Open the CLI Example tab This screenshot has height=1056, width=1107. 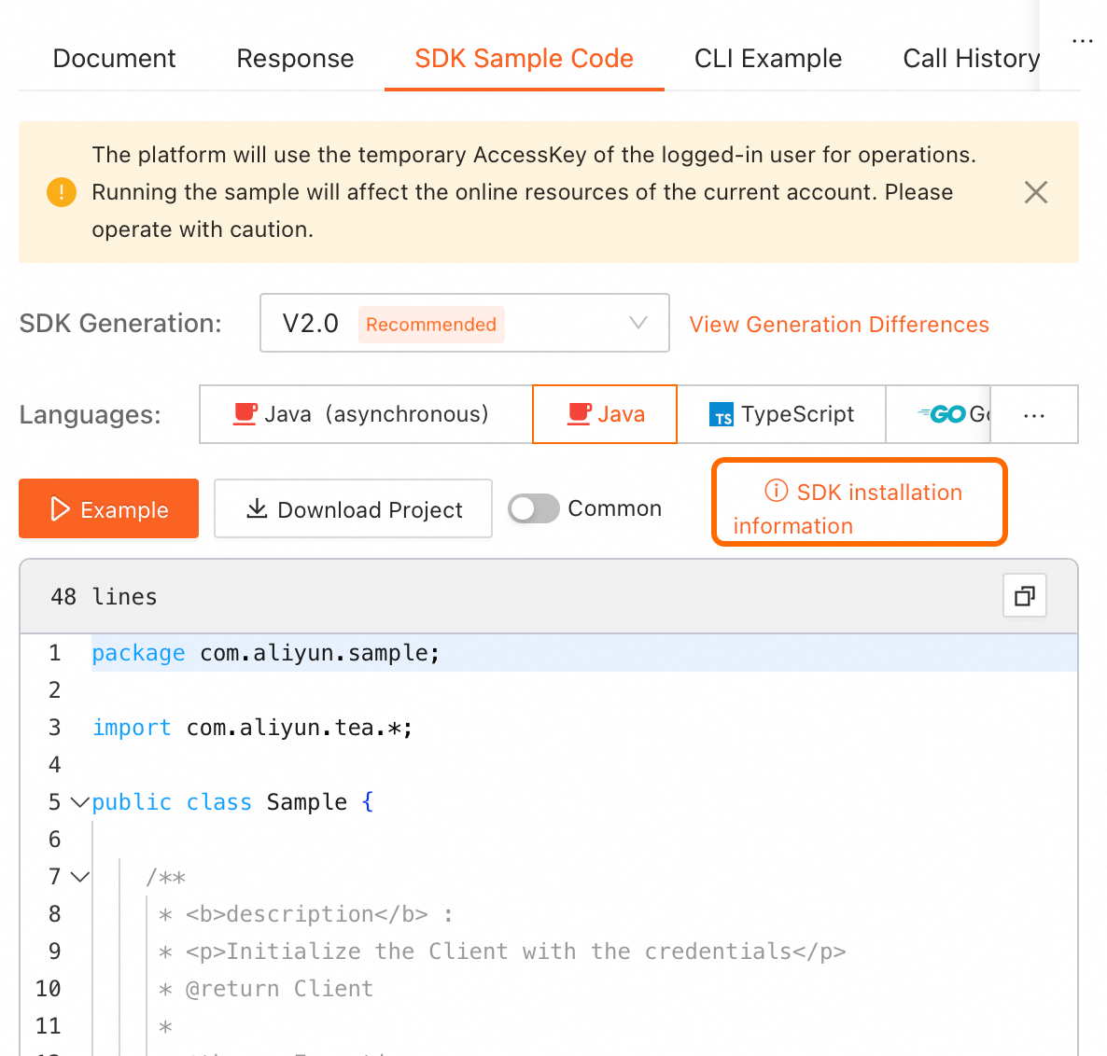pos(768,59)
